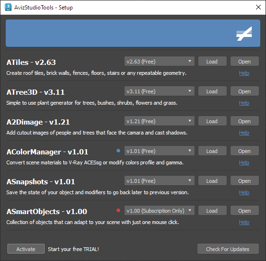Click the red status dot beside ASmartObjects
The width and height of the screenshot is (266, 261).
coord(118,210)
